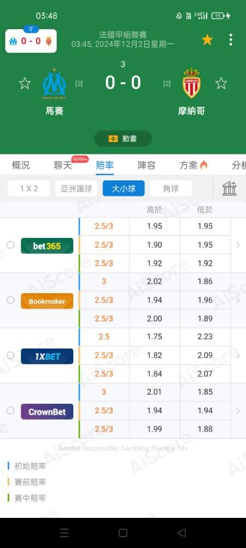The height and width of the screenshot is (548, 246).
Task: Tap the mini live score card 0 - 0
Action: [31, 41]
